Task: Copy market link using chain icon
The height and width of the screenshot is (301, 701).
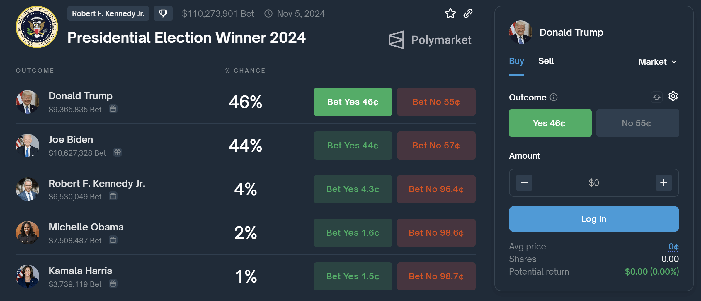Action: (x=468, y=13)
